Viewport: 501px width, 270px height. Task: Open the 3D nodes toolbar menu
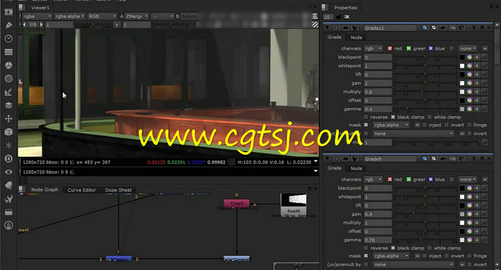9,132
